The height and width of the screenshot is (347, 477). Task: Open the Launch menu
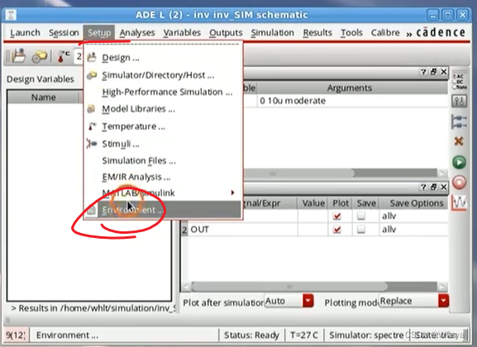[25, 32]
